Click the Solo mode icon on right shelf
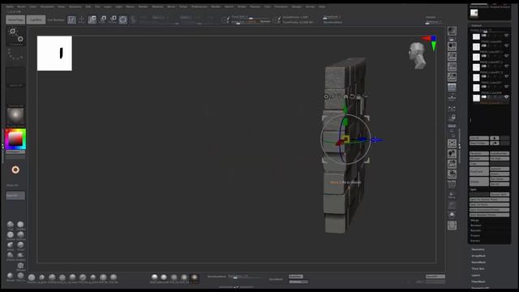 pos(452,215)
